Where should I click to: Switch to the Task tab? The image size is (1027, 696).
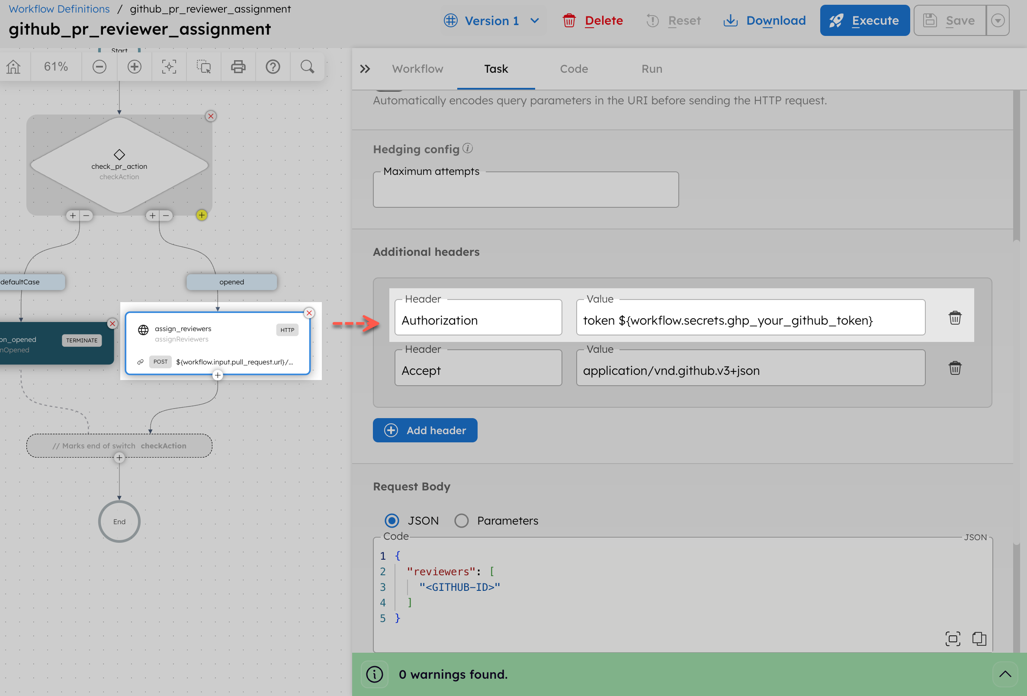click(496, 69)
